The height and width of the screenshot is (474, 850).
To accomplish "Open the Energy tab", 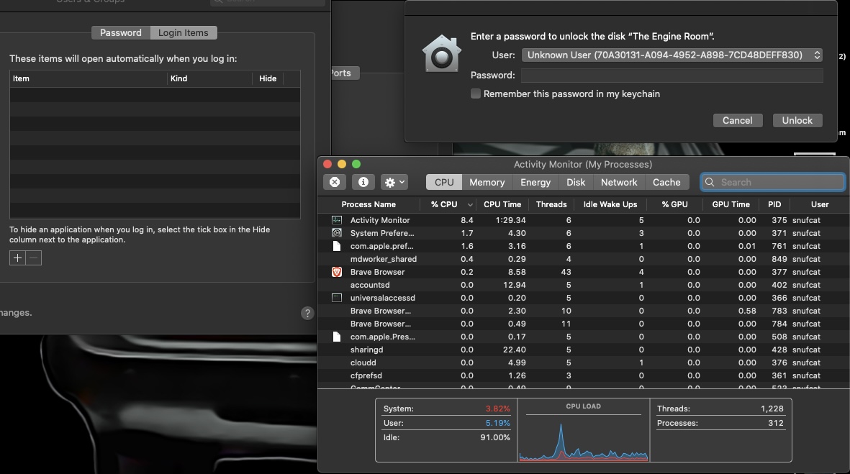I will pos(535,182).
